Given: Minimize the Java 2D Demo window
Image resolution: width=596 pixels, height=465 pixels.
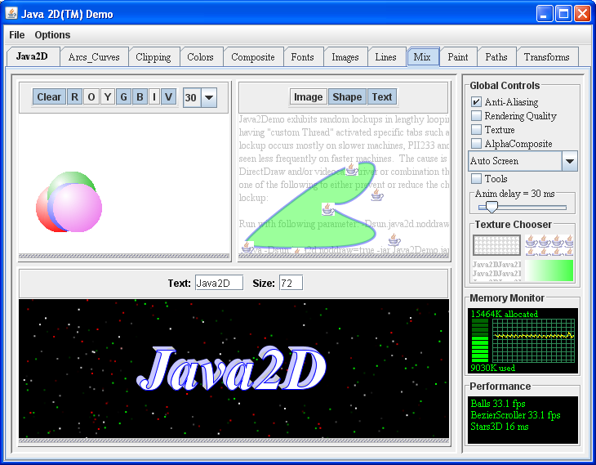Looking at the screenshot, I should tap(545, 14).
